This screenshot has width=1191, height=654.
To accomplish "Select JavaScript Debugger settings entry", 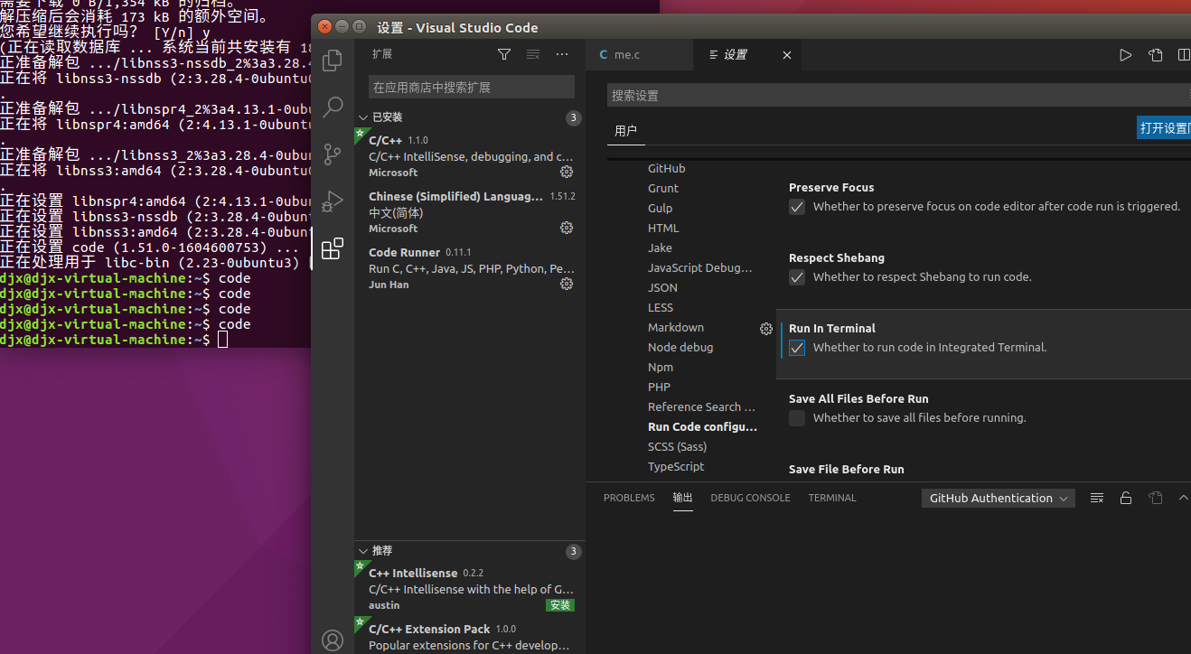I will tap(700, 268).
